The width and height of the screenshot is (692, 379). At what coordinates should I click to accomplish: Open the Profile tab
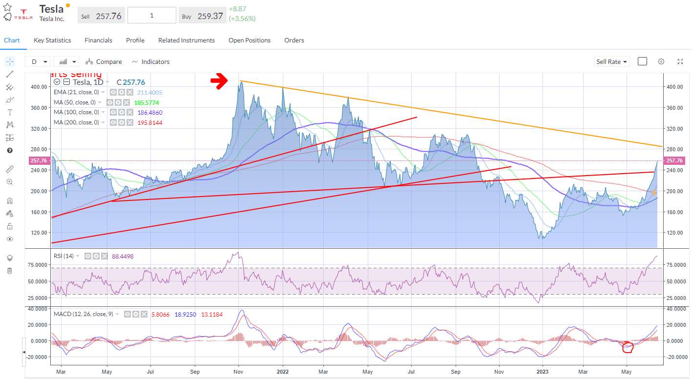click(135, 40)
